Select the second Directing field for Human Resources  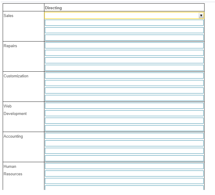124,173
